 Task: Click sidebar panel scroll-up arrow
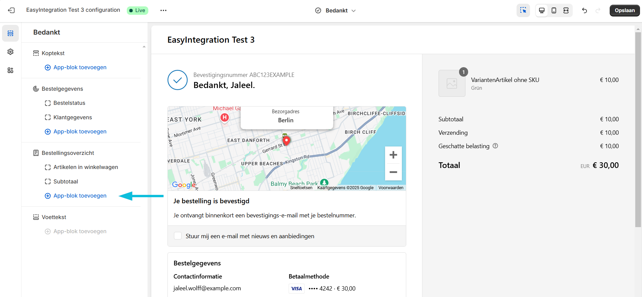pos(144,47)
